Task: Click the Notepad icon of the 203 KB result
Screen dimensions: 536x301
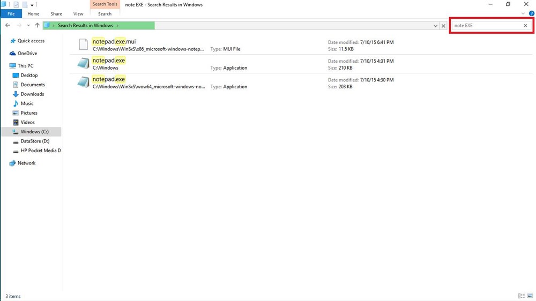Action: pyautogui.click(x=84, y=82)
